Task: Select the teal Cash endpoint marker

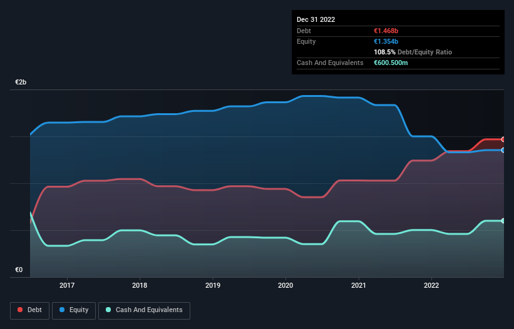Action: pyautogui.click(x=503, y=221)
